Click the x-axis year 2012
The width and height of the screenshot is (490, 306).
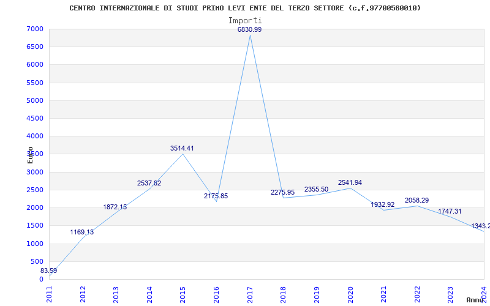click(x=83, y=295)
